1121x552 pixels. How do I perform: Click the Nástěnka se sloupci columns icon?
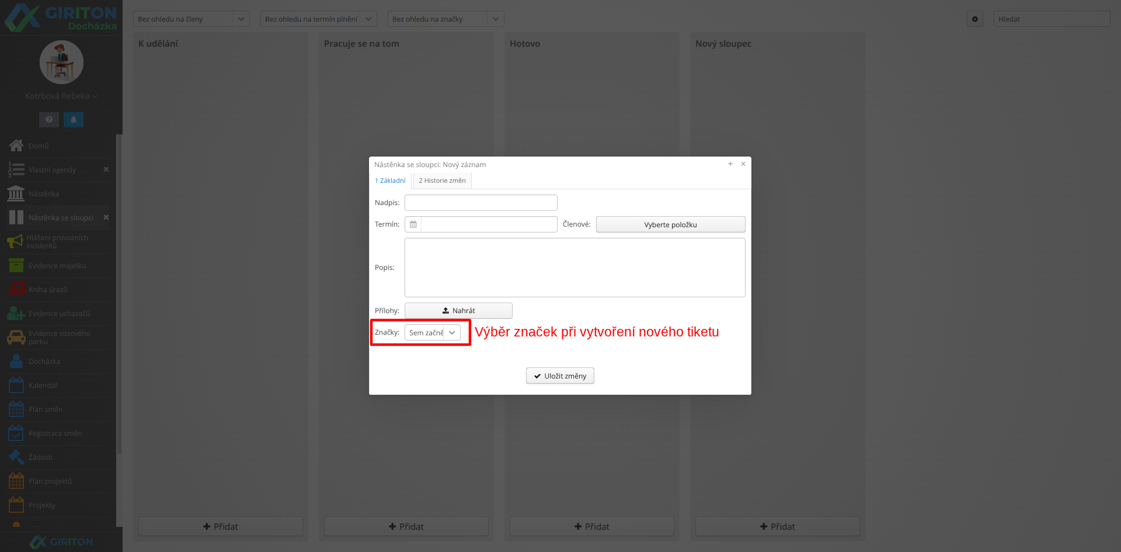point(16,217)
